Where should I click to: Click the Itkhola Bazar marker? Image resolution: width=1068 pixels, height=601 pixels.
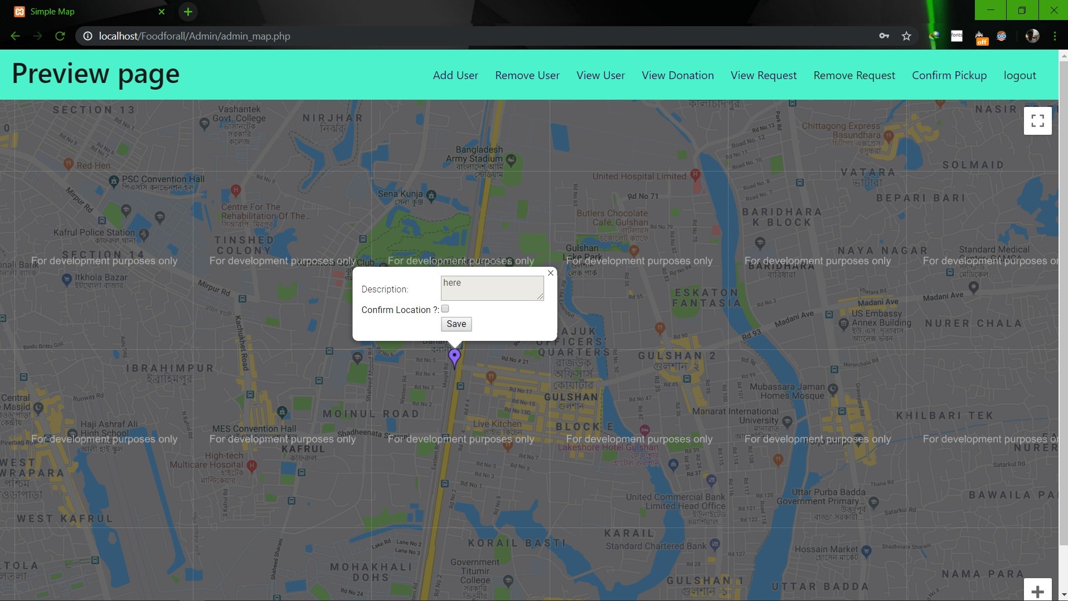coord(66,279)
